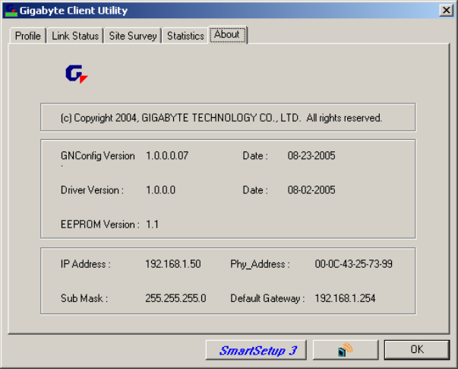Launch SmartSetup 3 button

coord(256,350)
